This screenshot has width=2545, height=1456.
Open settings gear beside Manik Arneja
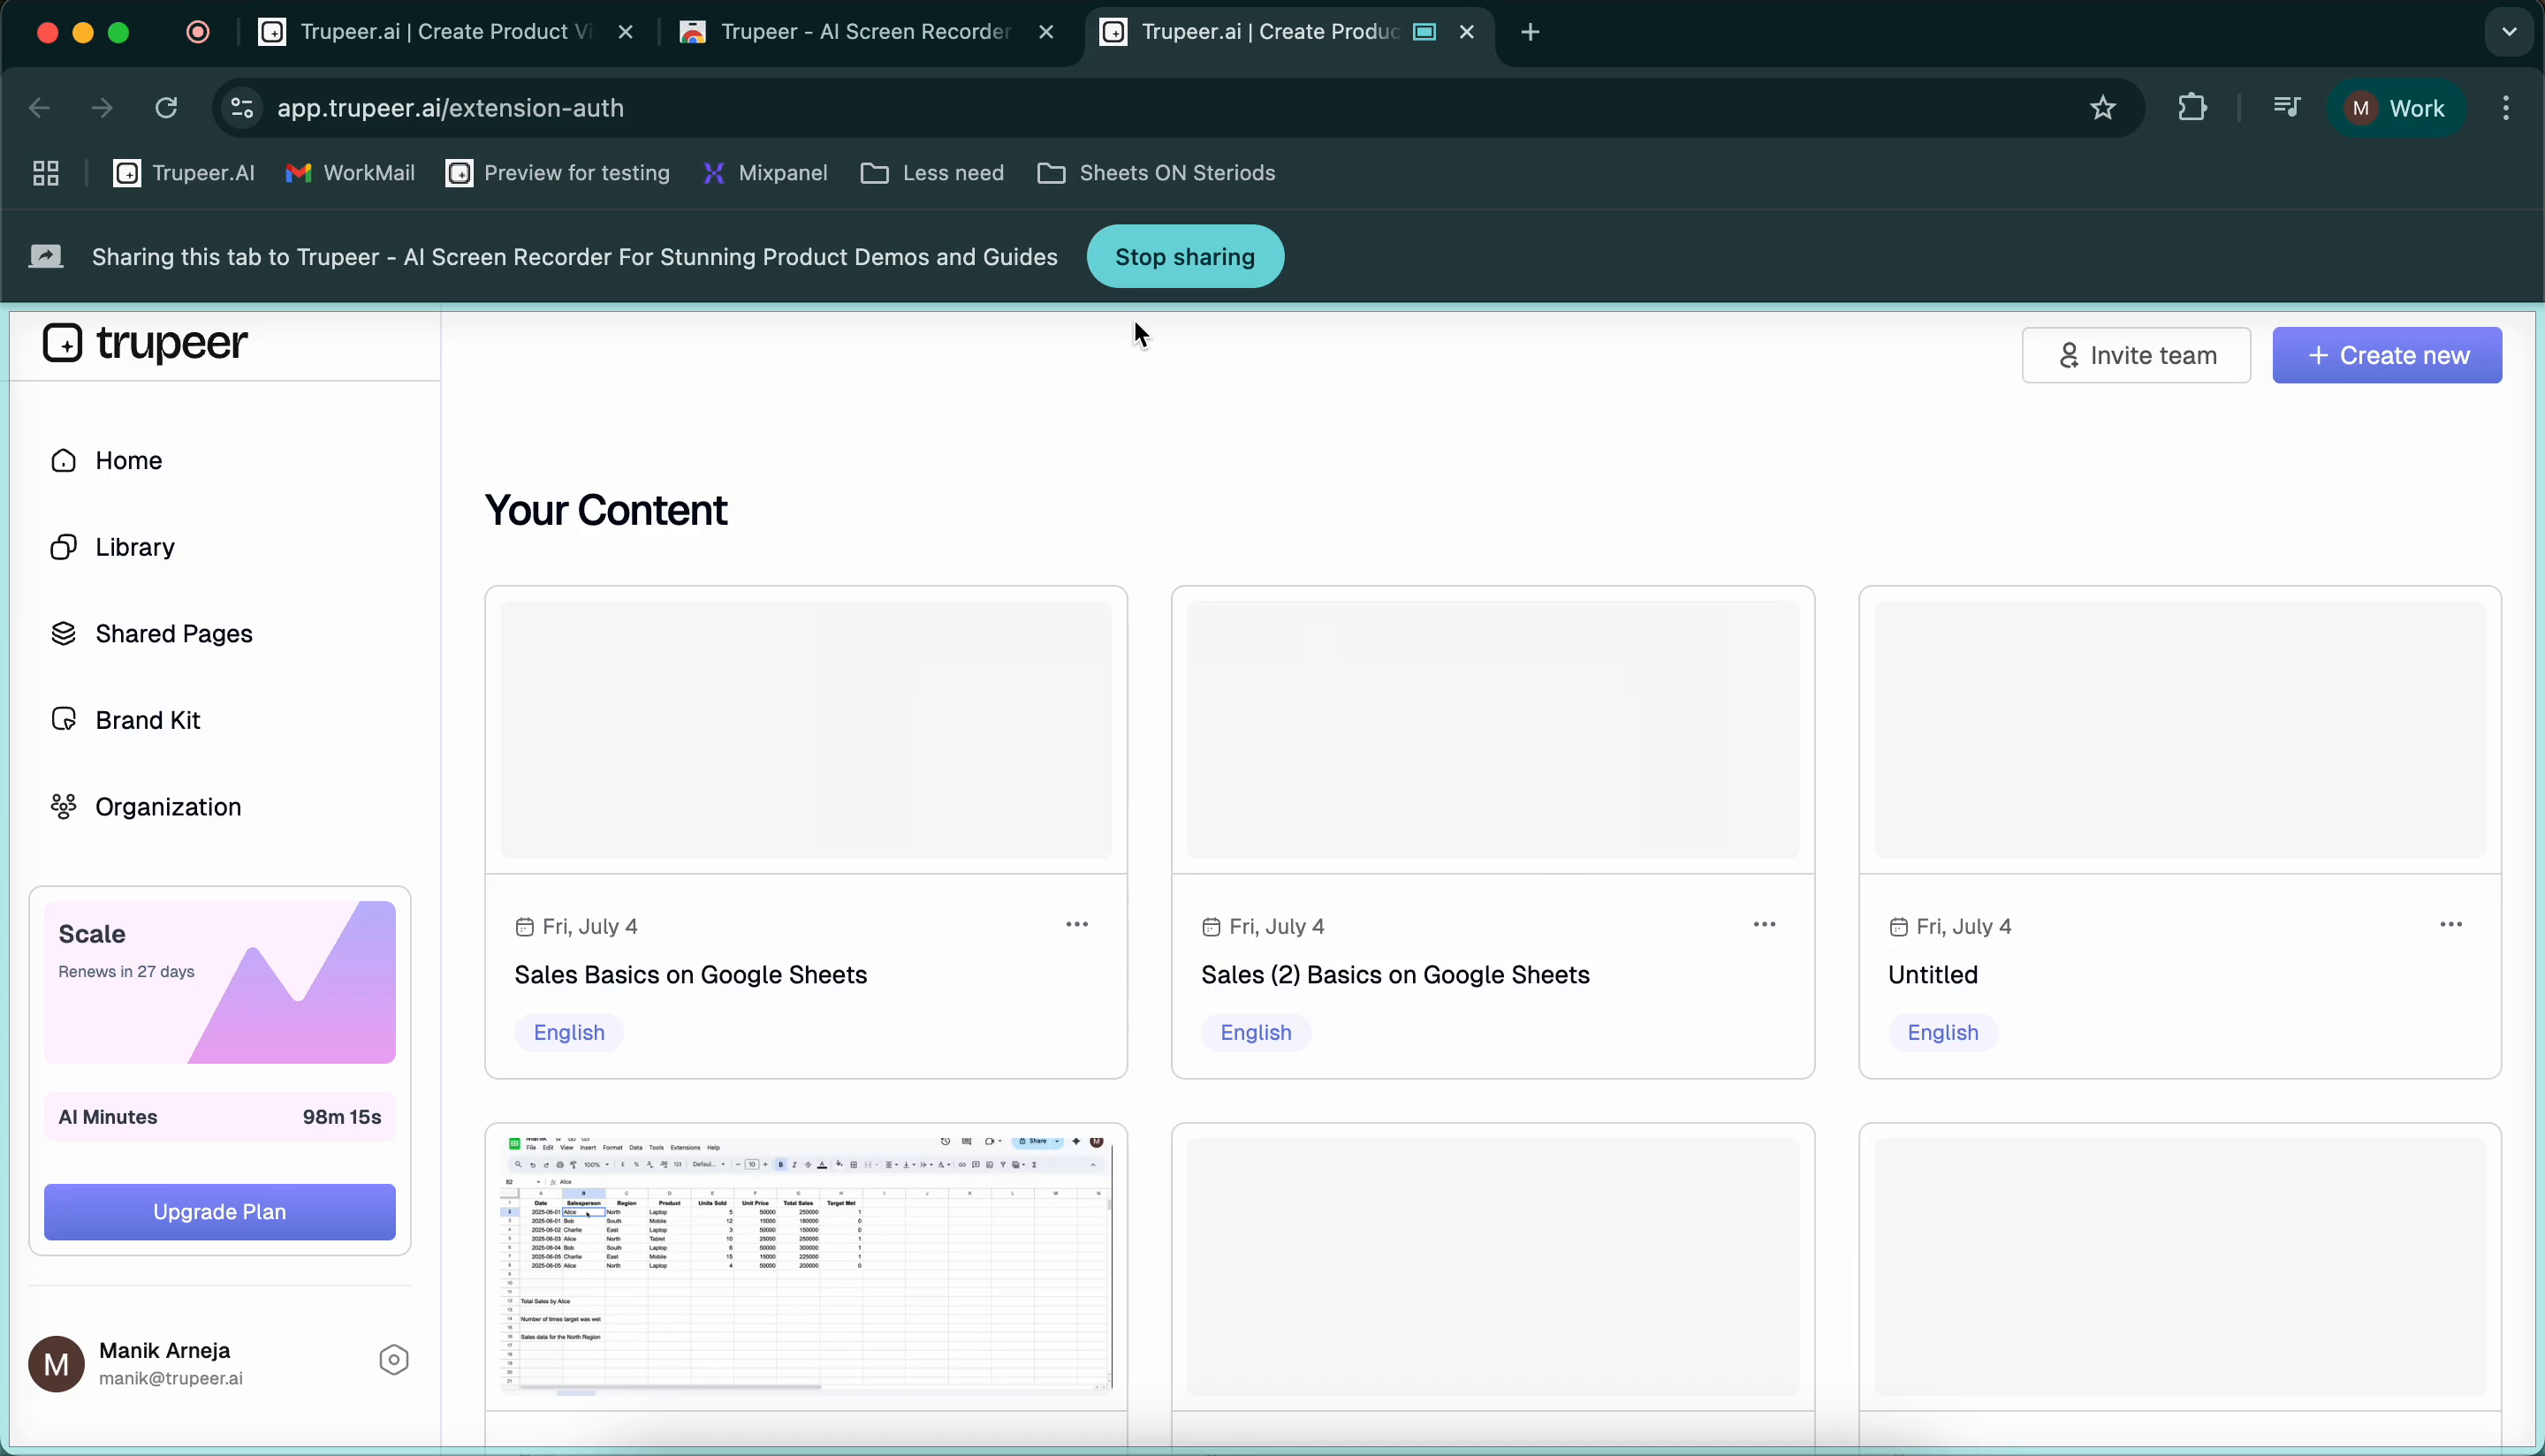click(x=393, y=1359)
